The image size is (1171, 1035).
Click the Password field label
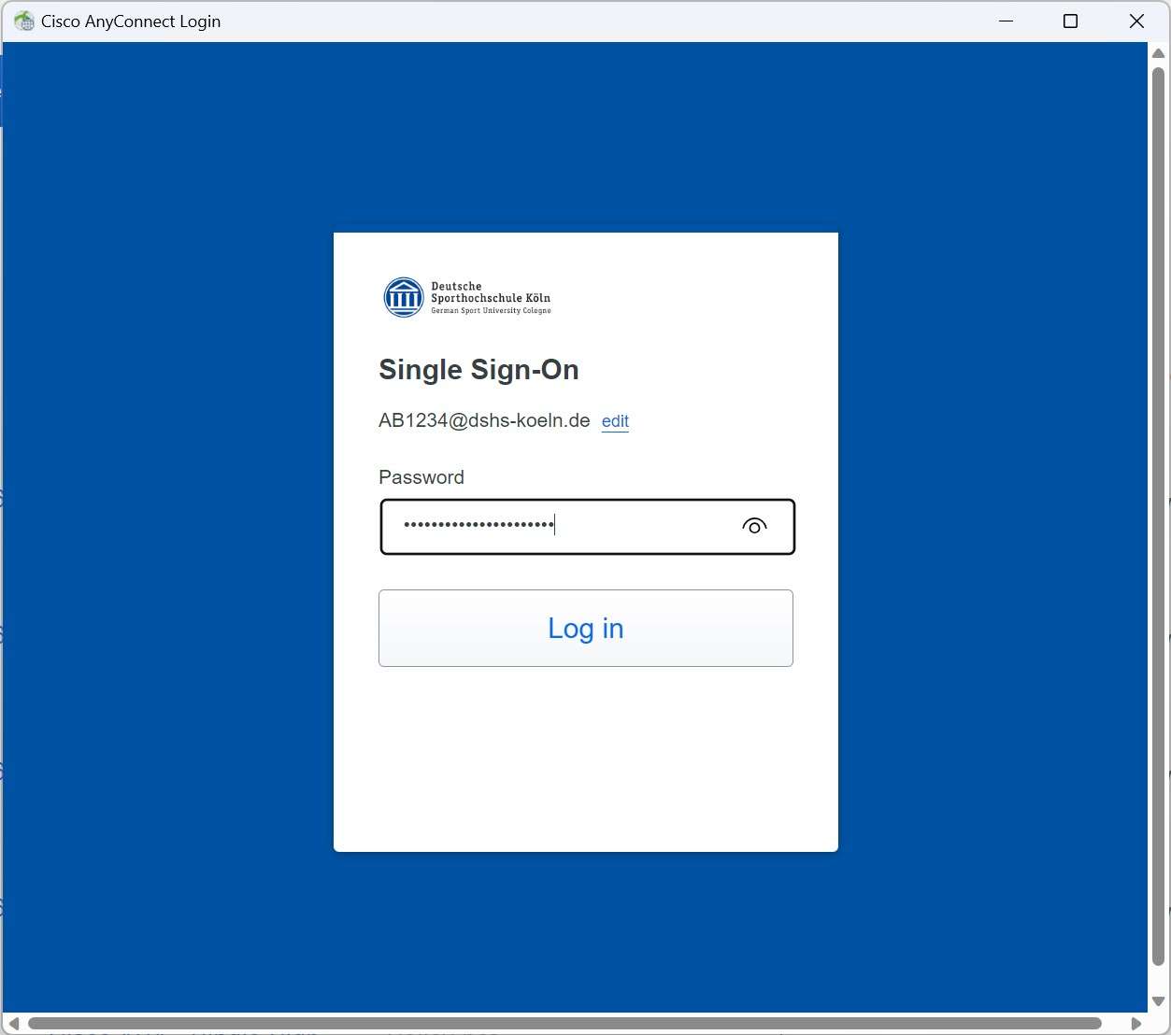pos(421,477)
